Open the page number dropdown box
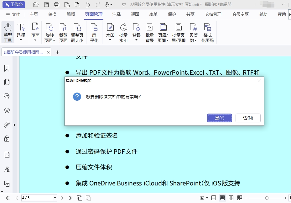The width and height of the screenshot is (291, 203). point(55,198)
